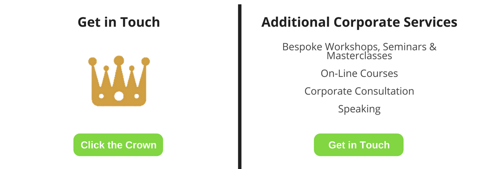Click the small ball left of crown center
The height and width of the screenshot is (169, 481).
(x=106, y=68)
